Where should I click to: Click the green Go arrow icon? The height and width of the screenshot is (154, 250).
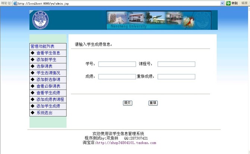point(228,3)
